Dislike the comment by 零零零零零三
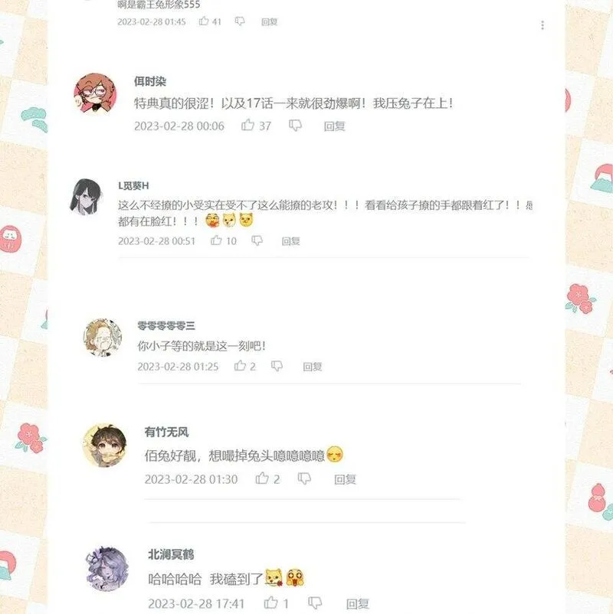Viewport: 613px width, 614px height. click(x=277, y=366)
